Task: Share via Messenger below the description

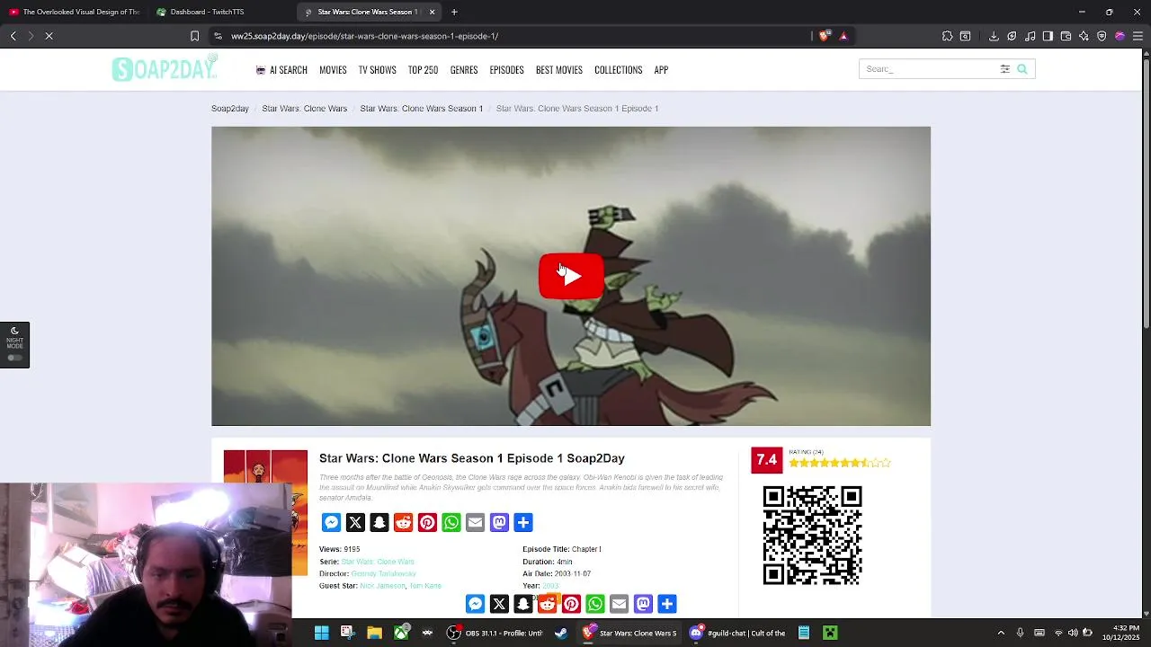Action: click(x=331, y=523)
